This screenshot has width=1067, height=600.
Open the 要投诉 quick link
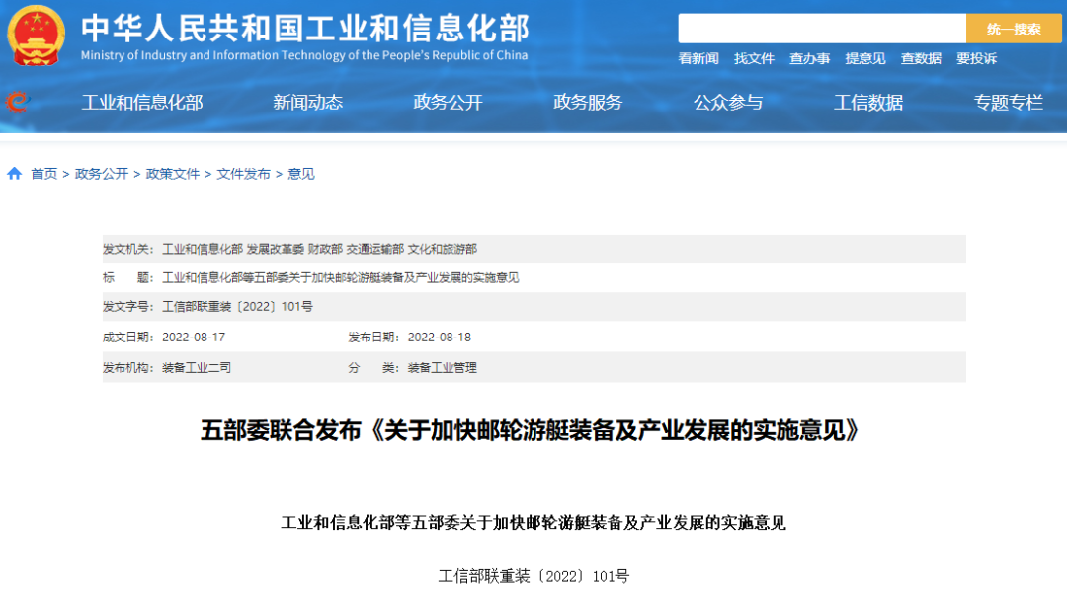coord(976,58)
